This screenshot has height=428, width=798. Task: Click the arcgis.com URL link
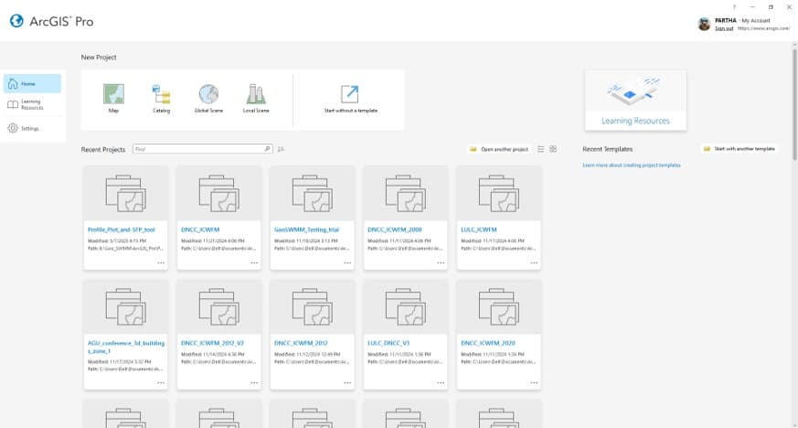point(763,28)
